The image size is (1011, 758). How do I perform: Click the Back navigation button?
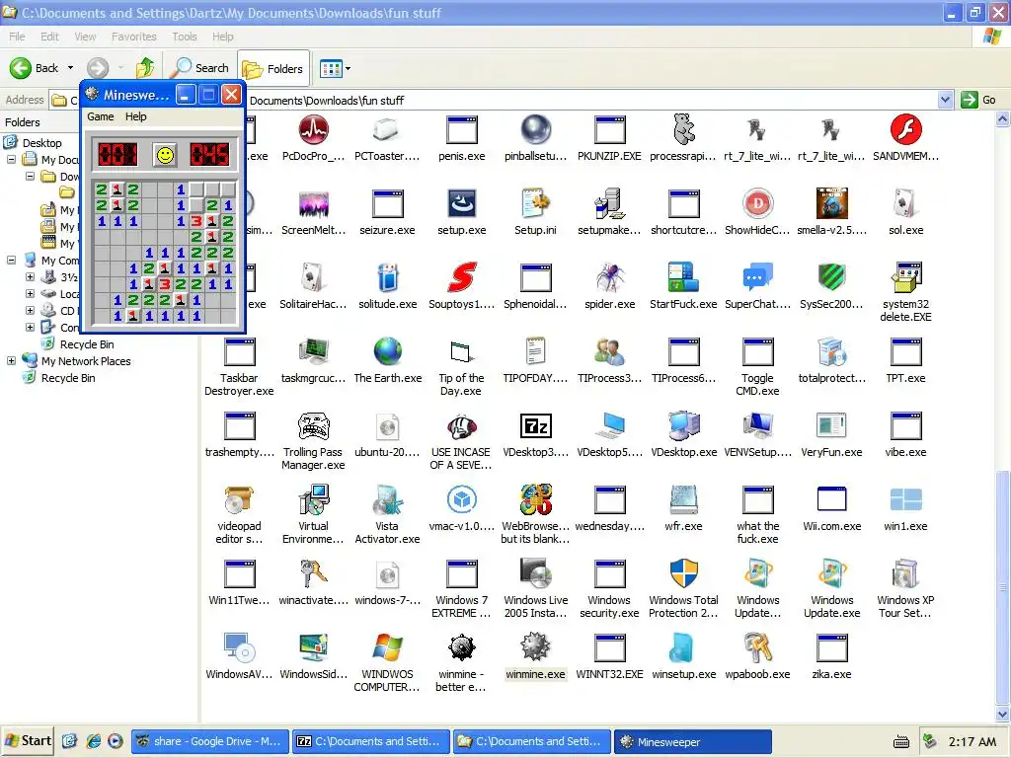36,68
